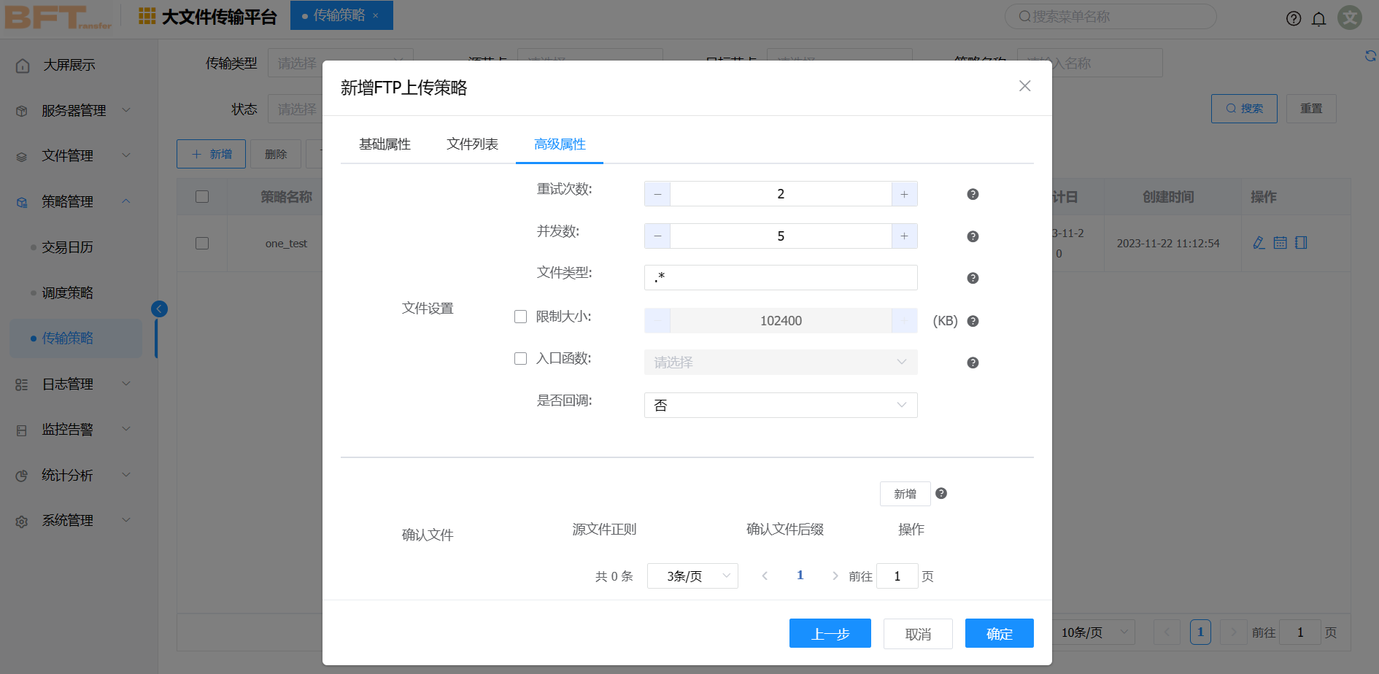The image size is (1379, 674).
Task: Increase 并发数 with plus button
Action: click(904, 236)
